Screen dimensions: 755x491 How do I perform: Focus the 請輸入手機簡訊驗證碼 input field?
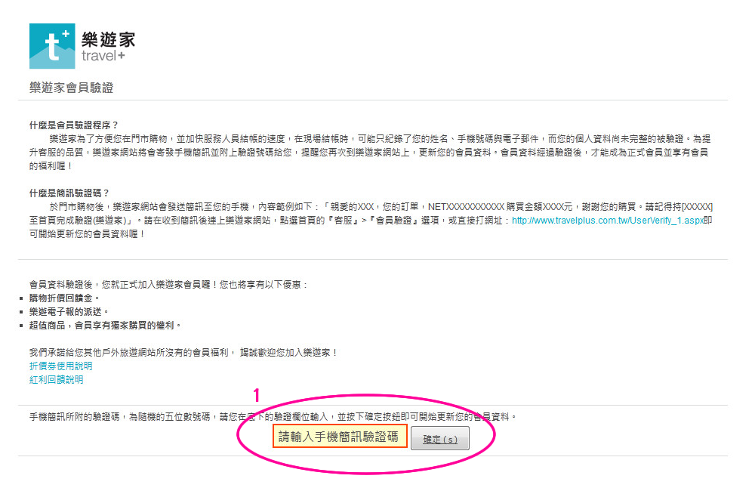tap(340, 436)
